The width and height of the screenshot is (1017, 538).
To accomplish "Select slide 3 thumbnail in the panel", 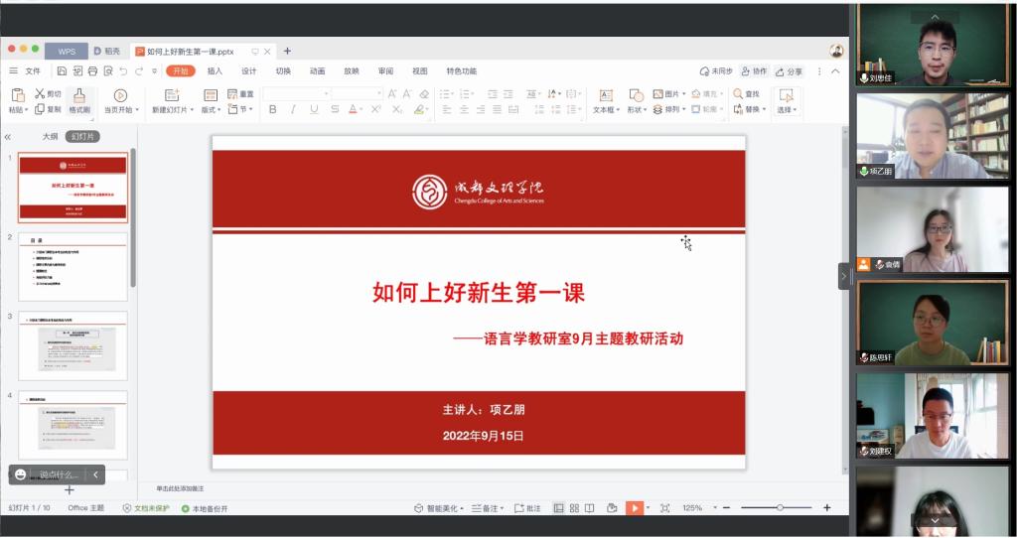I will [73, 346].
